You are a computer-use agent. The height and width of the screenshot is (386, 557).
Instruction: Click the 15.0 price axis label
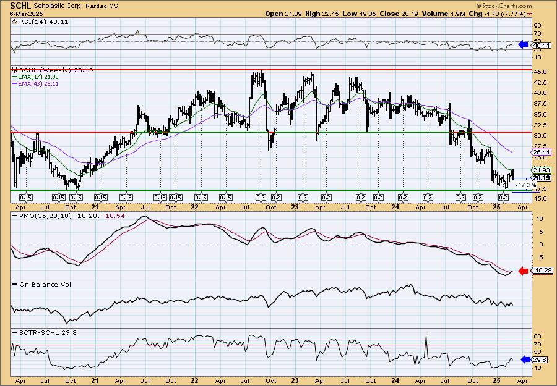[x=540, y=199]
